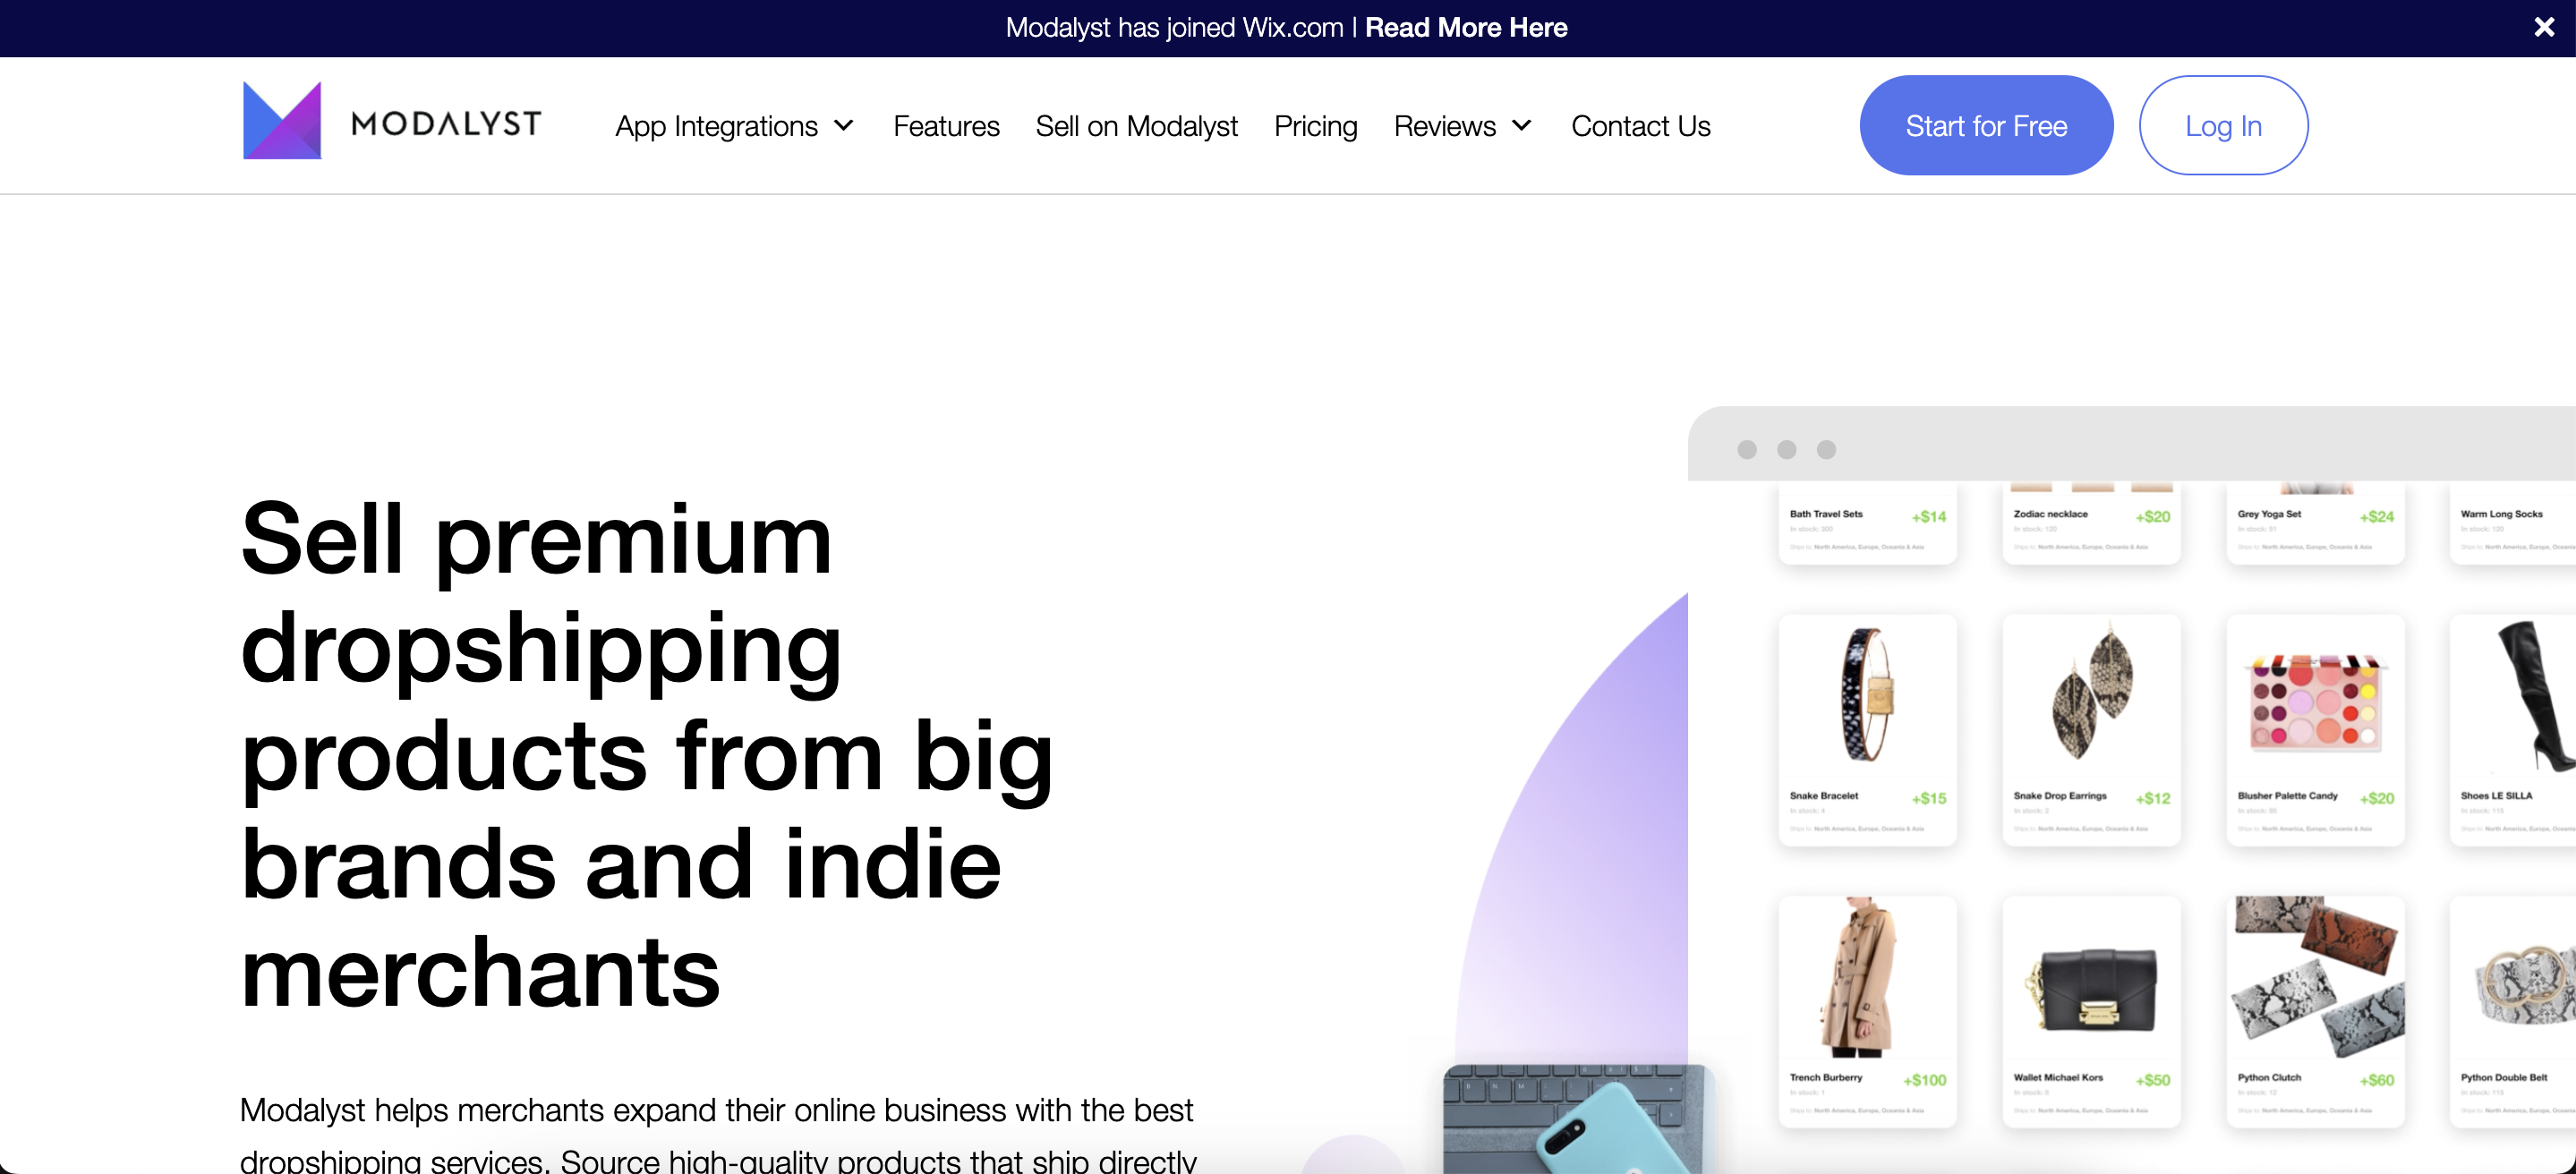Screen dimensions: 2576x1174
Task: Click the +$60 price on Python Clutch
Action: [2377, 1081]
